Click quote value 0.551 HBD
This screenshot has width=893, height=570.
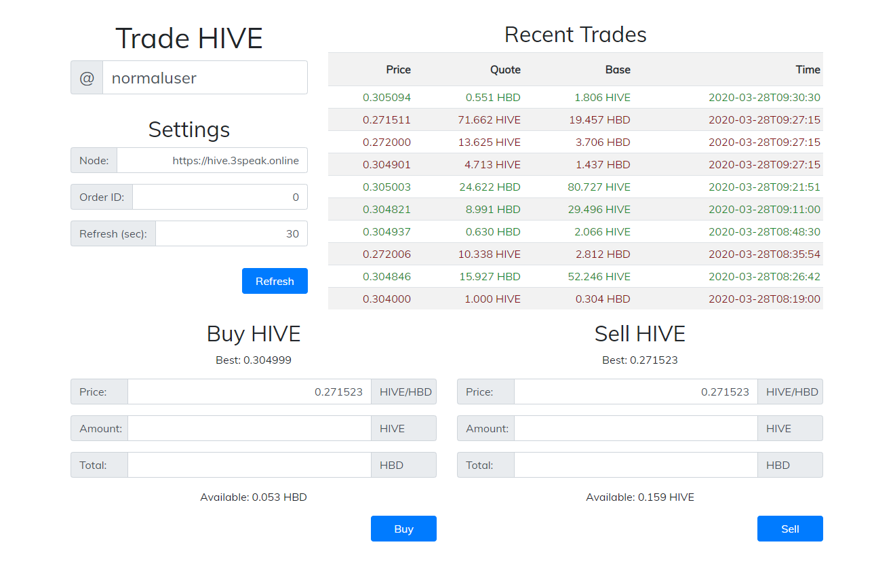pos(493,97)
